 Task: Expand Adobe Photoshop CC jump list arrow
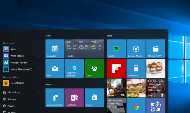click(39, 69)
